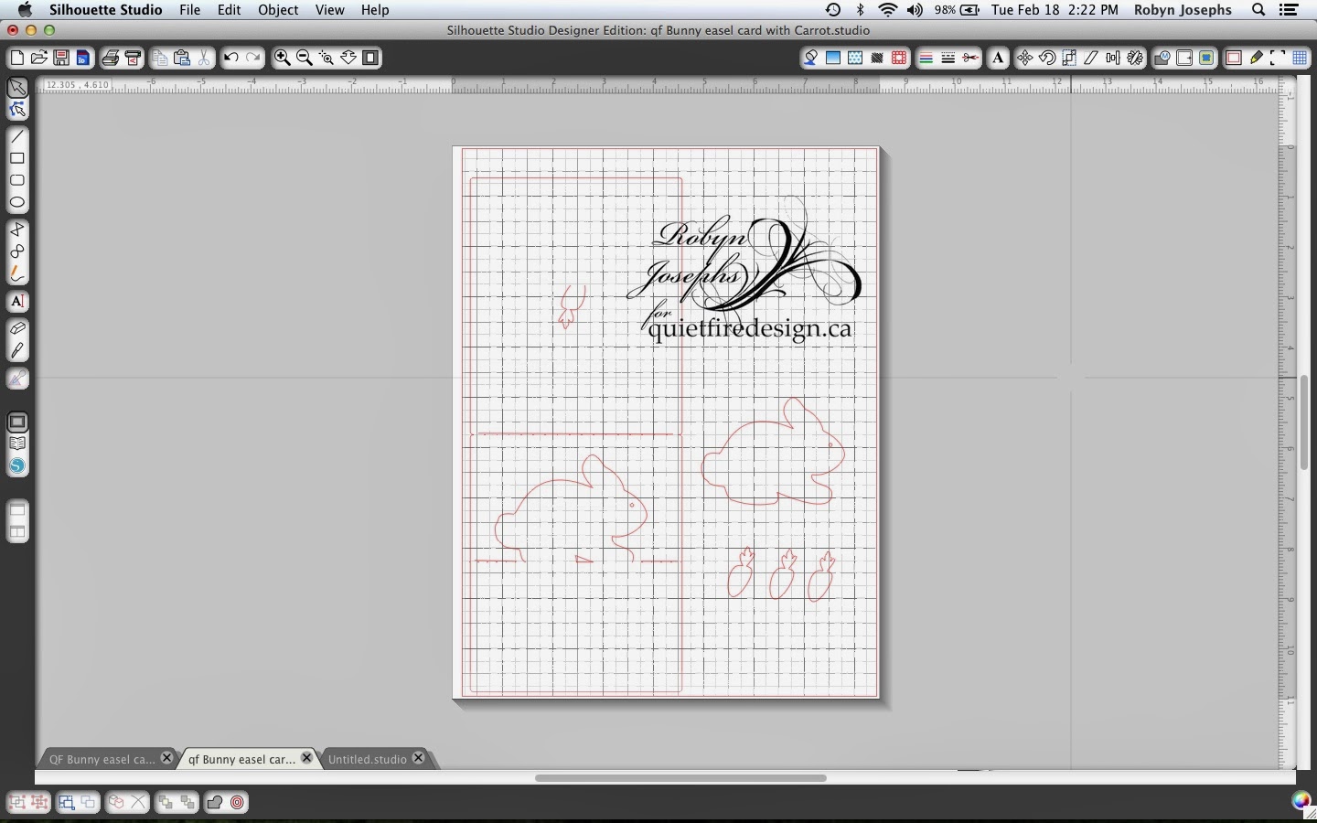
Task: Ungroup the selected objects
Action: coord(39,802)
